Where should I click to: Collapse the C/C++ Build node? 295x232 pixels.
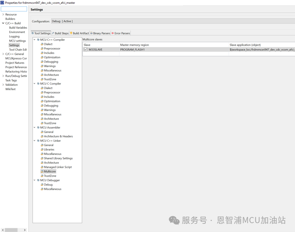(x=3, y=23)
